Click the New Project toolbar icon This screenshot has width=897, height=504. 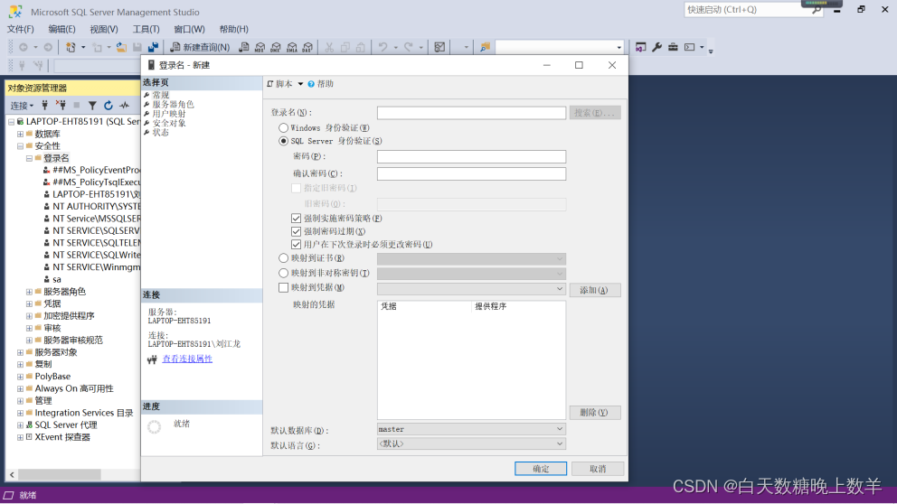pyautogui.click(x=71, y=48)
